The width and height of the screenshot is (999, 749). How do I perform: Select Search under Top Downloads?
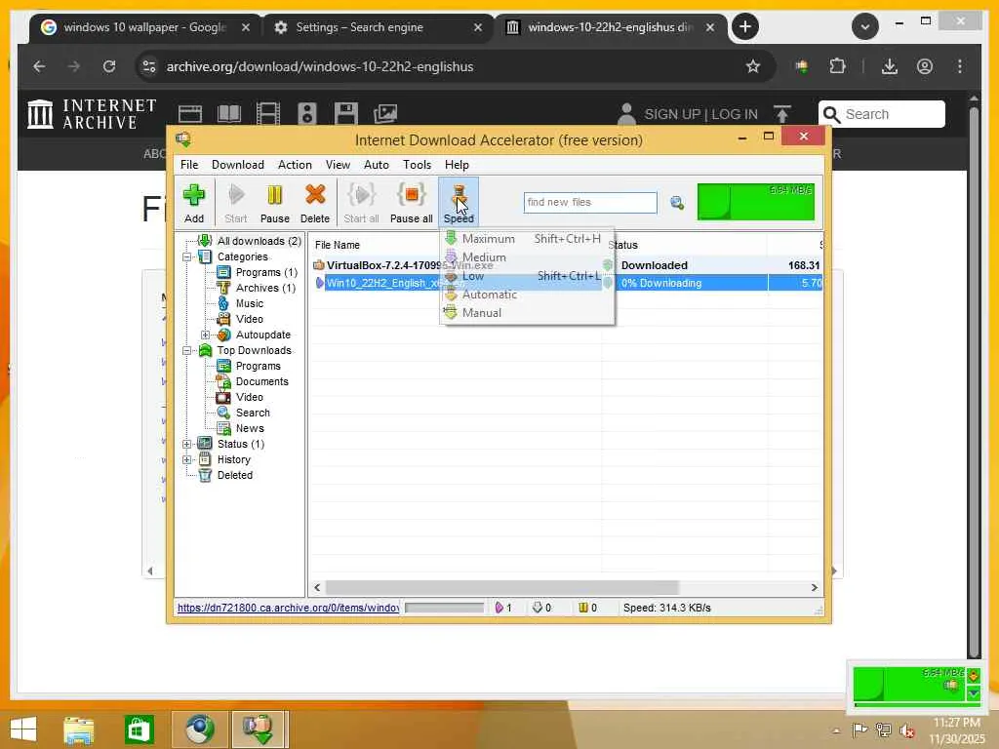(x=253, y=413)
